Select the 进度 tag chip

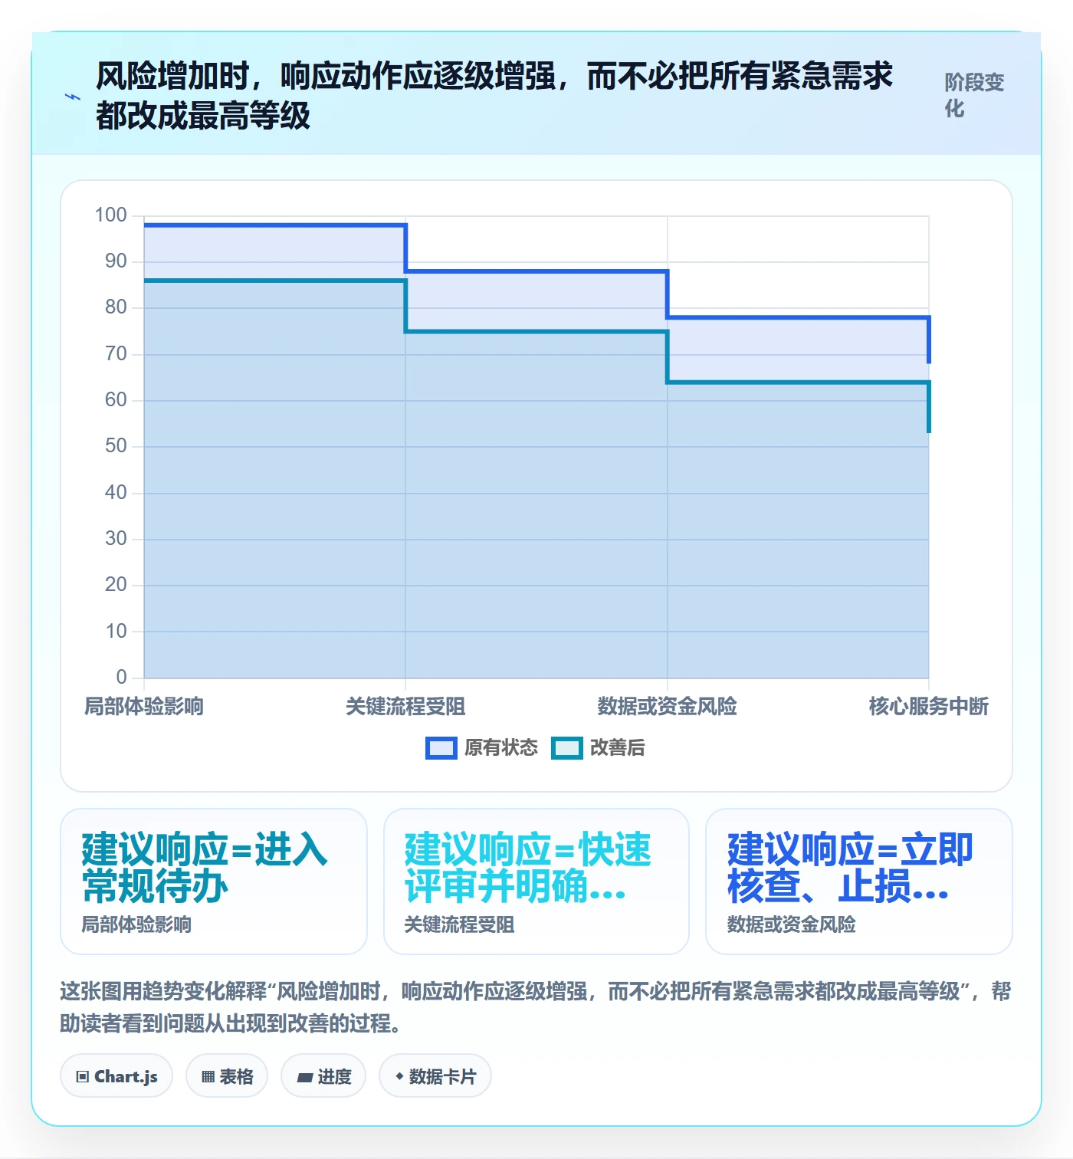point(323,1076)
